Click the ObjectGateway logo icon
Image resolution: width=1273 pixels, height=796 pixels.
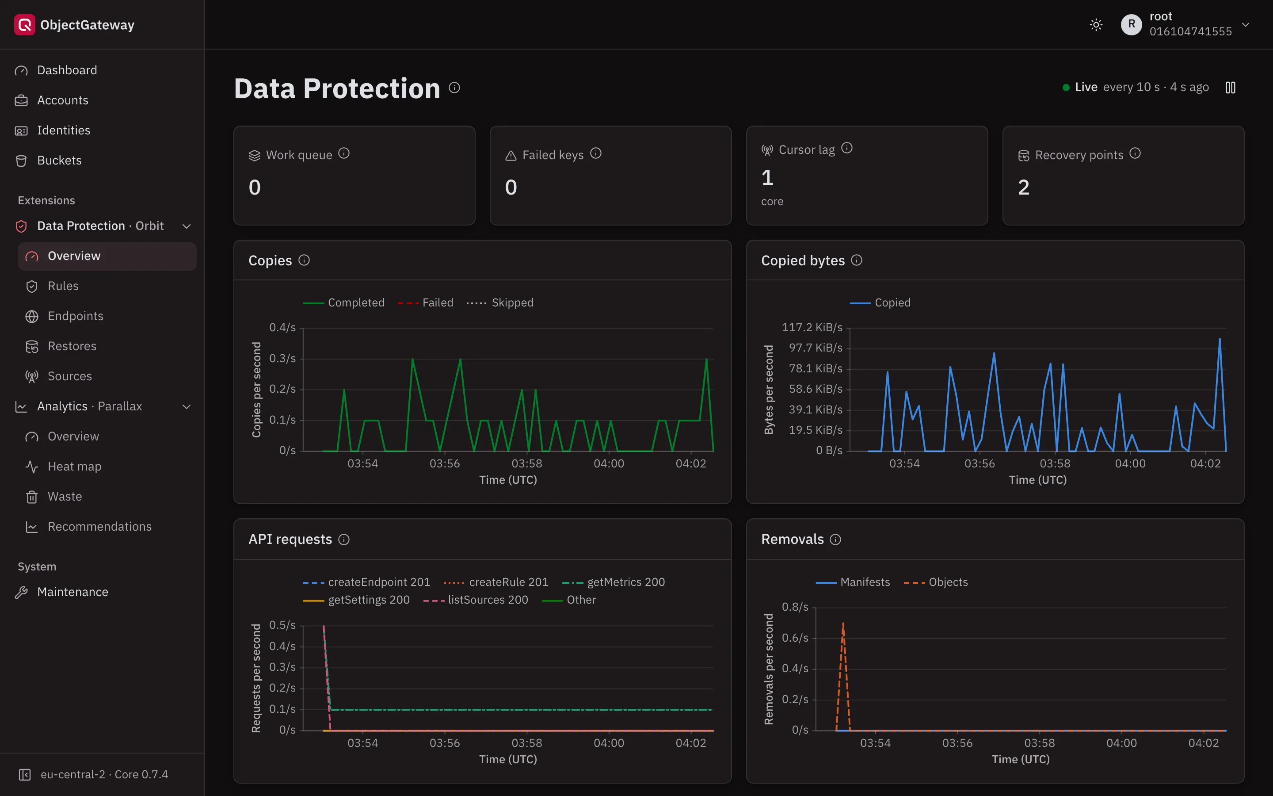(24, 25)
